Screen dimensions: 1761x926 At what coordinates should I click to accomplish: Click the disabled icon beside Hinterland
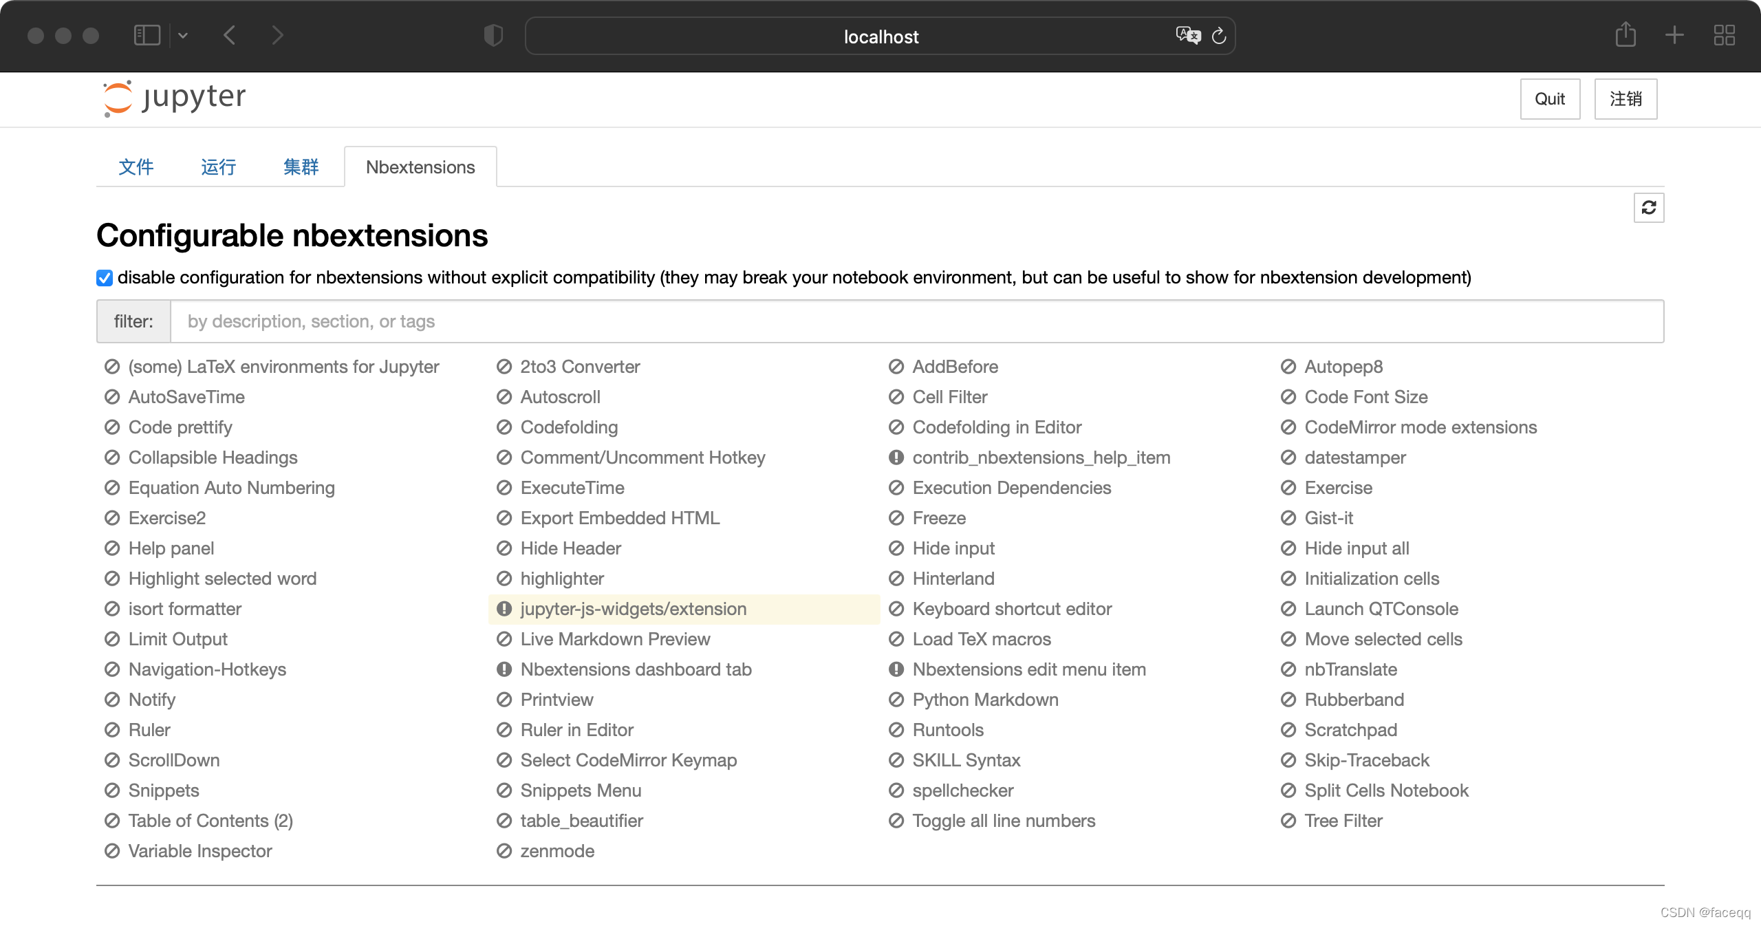coord(896,579)
